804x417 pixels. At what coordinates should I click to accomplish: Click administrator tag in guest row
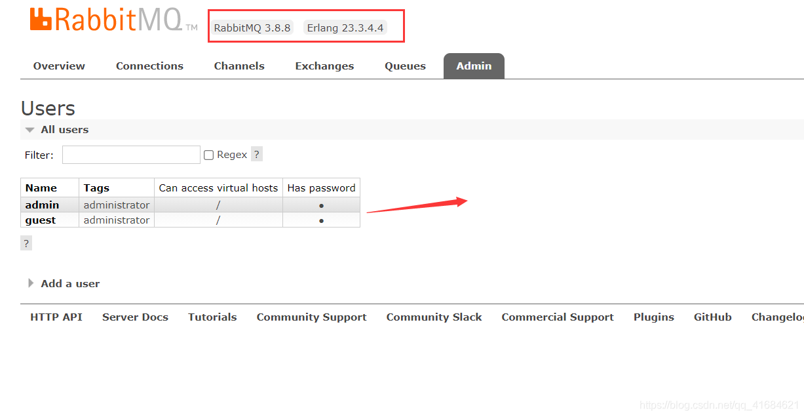(117, 220)
